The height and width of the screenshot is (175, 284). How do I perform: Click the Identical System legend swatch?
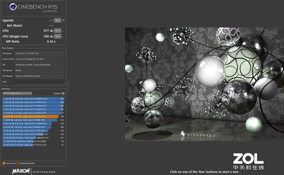tap(18, 163)
